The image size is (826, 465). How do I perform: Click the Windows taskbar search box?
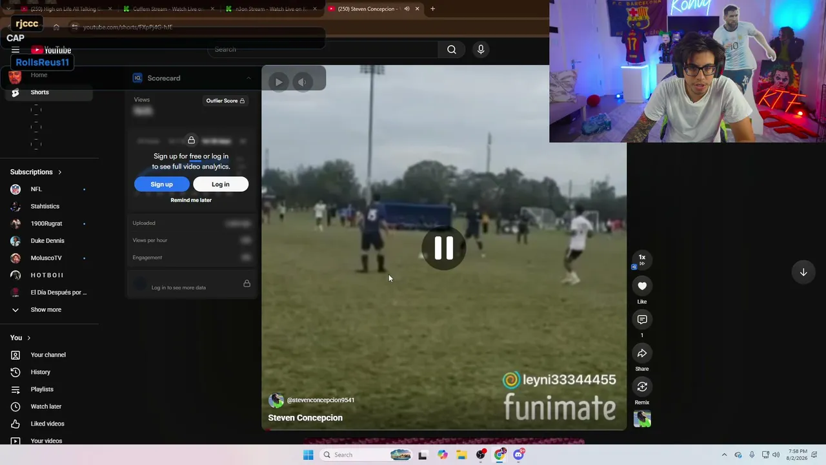pyautogui.click(x=365, y=455)
